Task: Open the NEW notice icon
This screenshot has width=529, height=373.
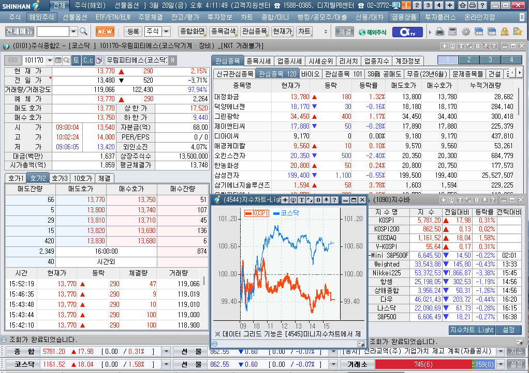Action: click(x=105, y=32)
